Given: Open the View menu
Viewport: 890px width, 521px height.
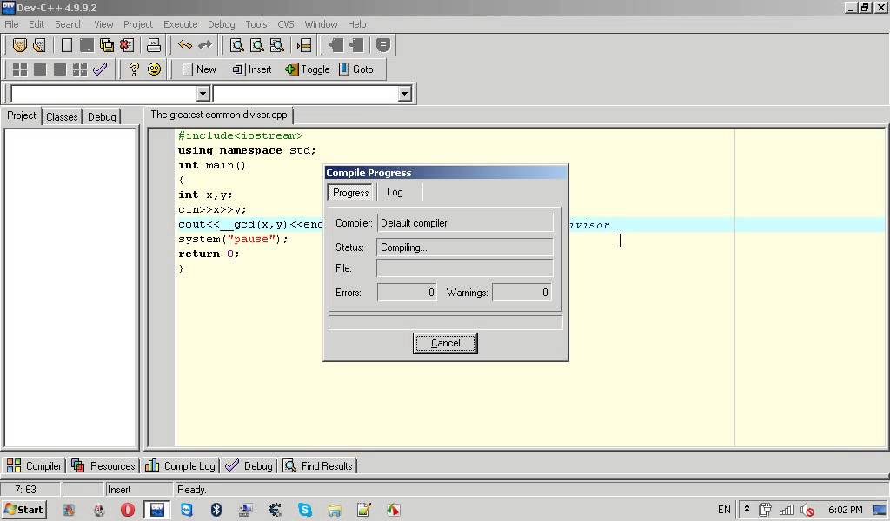Looking at the screenshot, I should coord(103,24).
